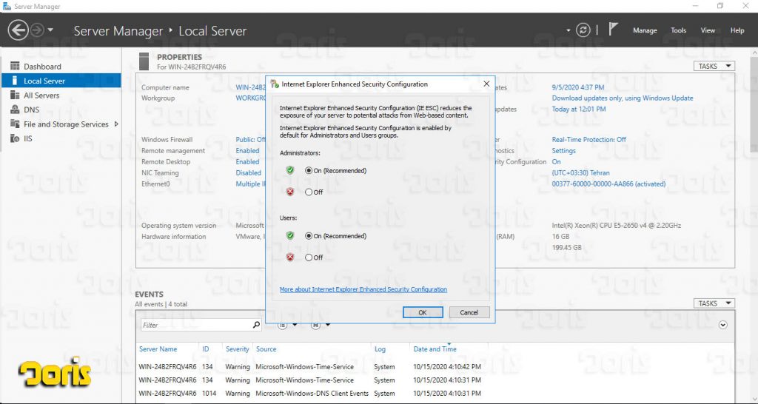Click the DNS icon in the sidebar
This screenshot has height=404, width=758.
[15, 110]
